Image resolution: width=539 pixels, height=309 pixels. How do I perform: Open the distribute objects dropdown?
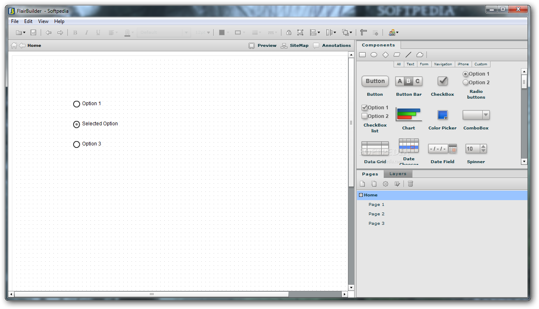click(331, 32)
